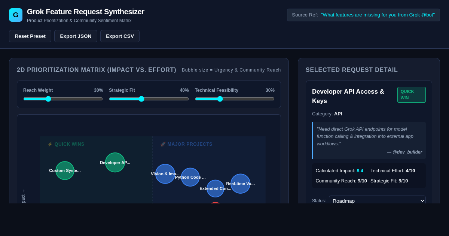
Task: Click the Calculated Impact 8.4 value
Action: click(x=360, y=171)
